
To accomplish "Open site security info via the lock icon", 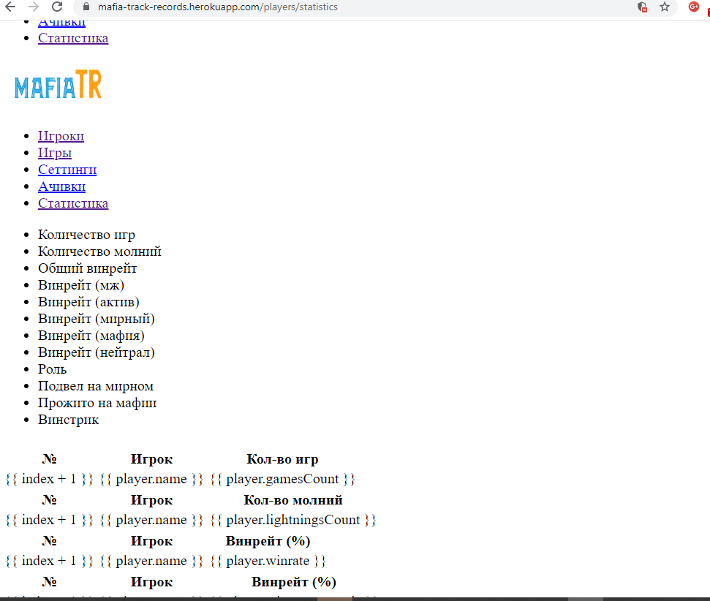I will tap(86, 7).
